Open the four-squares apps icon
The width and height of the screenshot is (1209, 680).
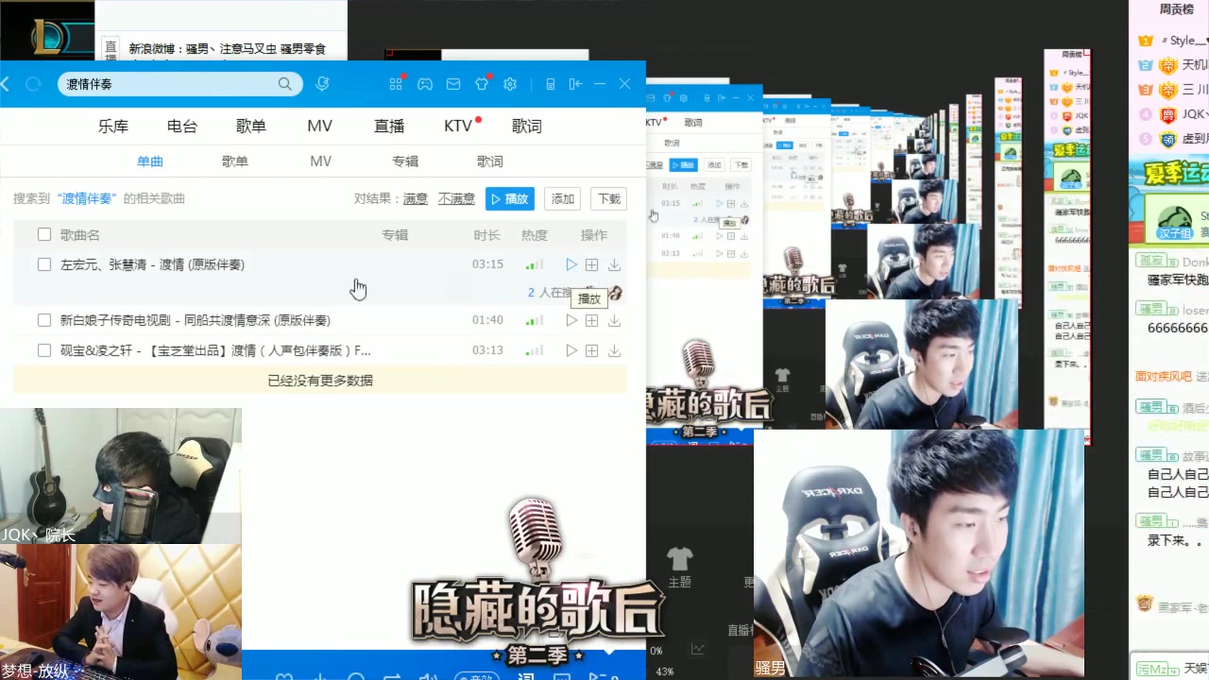coord(396,84)
